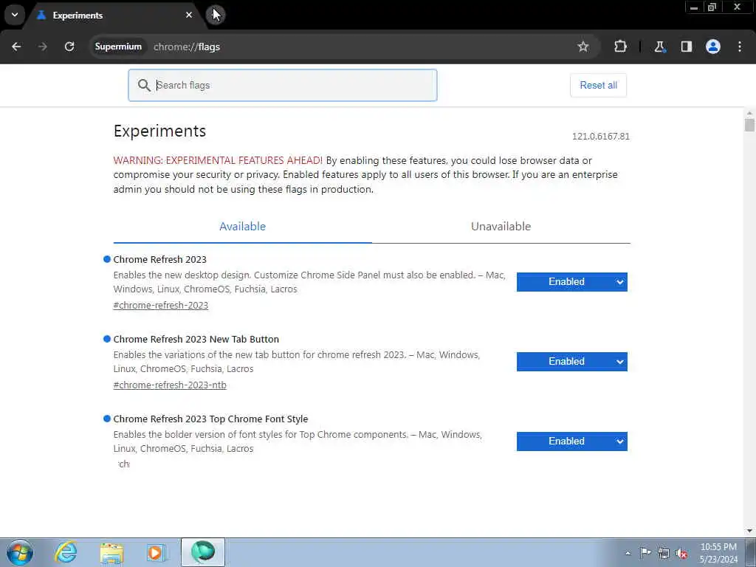Click Chrome Refresh 2023 Top Chrome Font Style title
Viewport: 756px width, 567px height.
pos(210,419)
